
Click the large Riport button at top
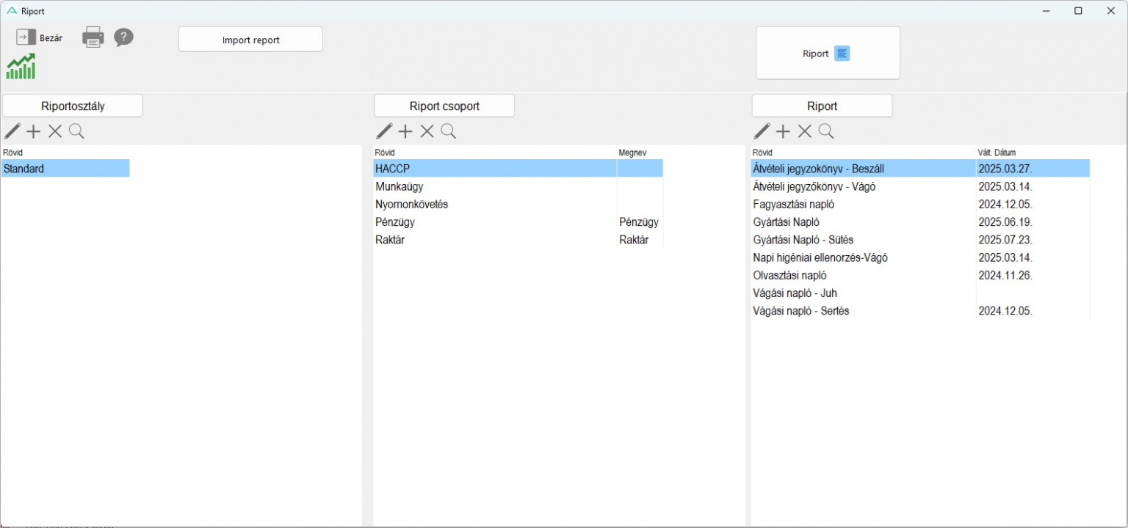(828, 54)
